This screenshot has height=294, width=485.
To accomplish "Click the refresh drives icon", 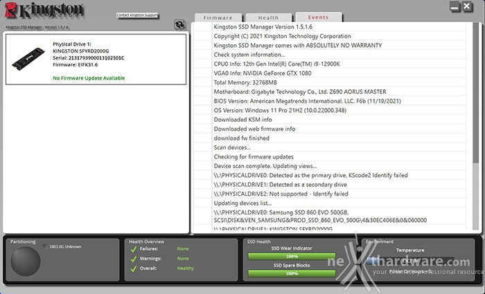I will click(x=179, y=25).
